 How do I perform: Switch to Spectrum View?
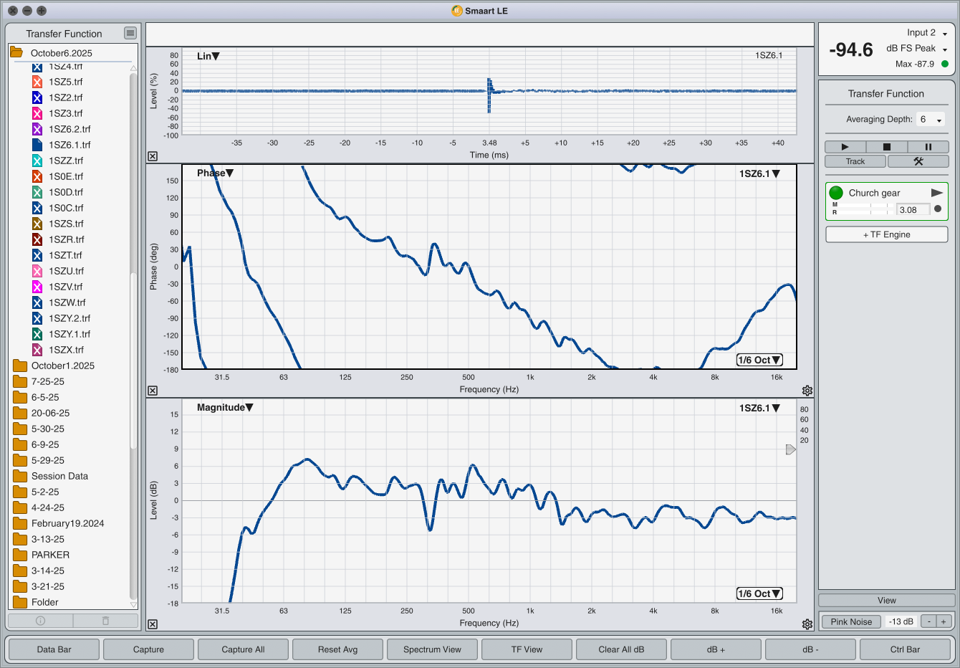pos(432,649)
